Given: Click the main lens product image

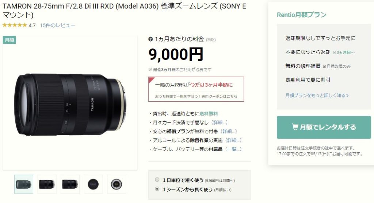Looking at the screenshot, I should click(70, 103).
